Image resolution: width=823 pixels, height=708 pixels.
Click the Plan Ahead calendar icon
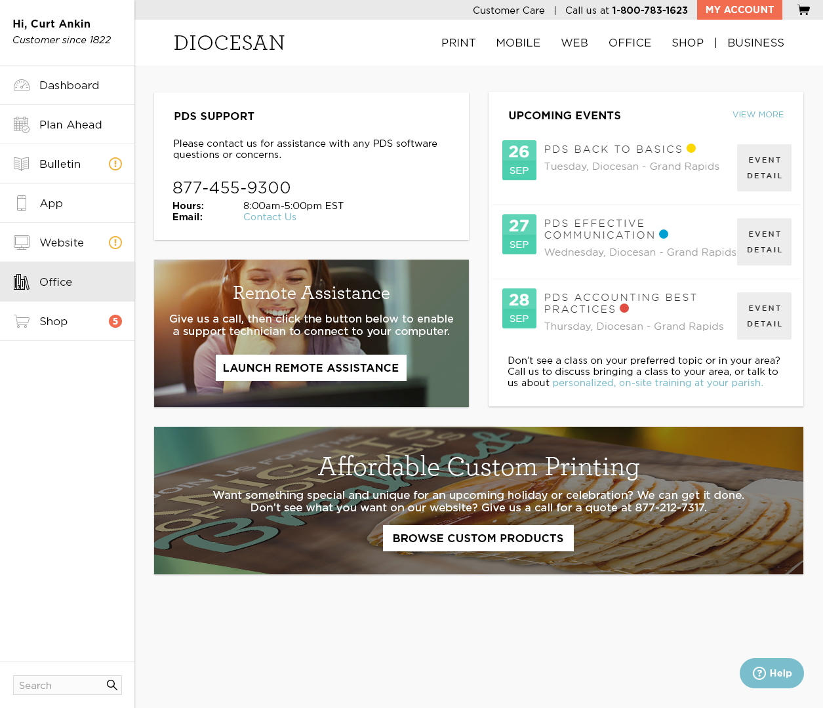coord(22,125)
